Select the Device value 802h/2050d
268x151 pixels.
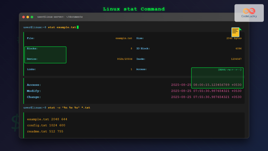125,59
